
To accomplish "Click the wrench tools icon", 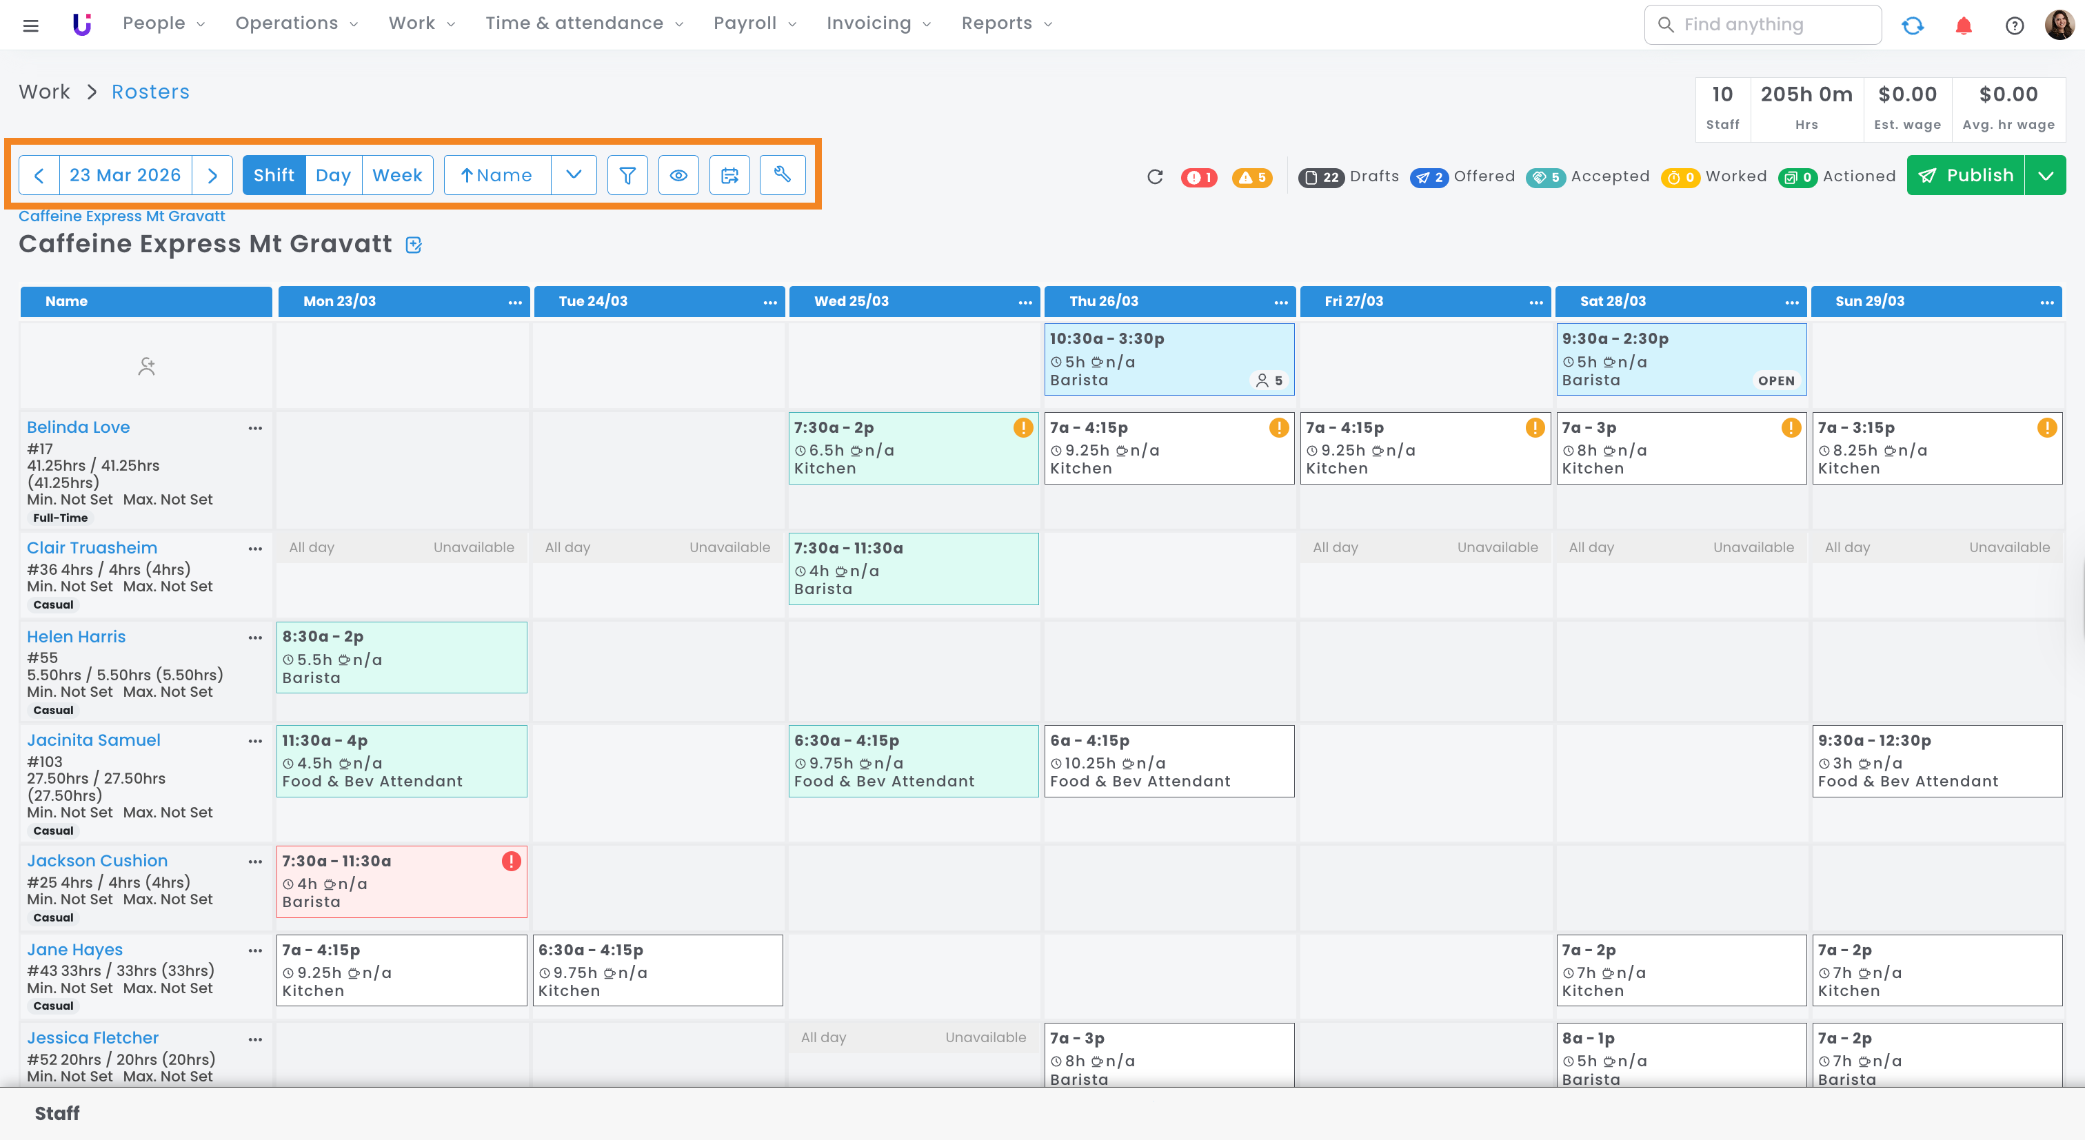I will click(782, 176).
